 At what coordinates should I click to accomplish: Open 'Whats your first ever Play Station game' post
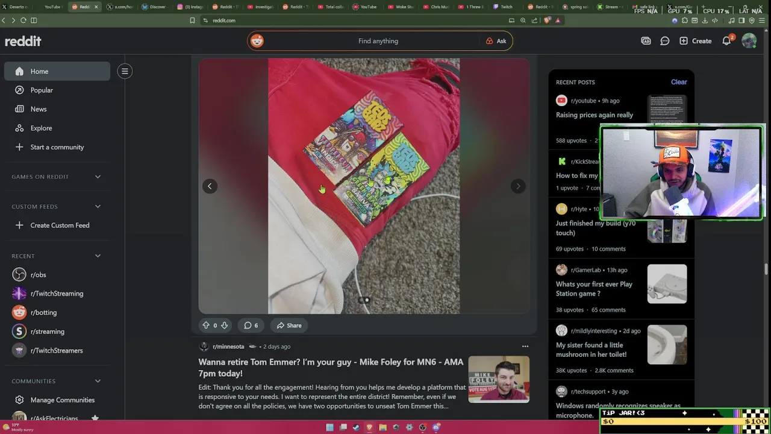pos(594,289)
